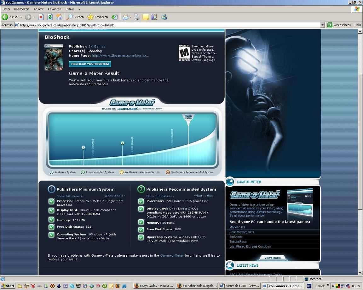Switch to eBay: walley Mozilla taskbar window
The width and height of the screenshot is (363, 290).
pyautogui.click(x=154, y=286)
